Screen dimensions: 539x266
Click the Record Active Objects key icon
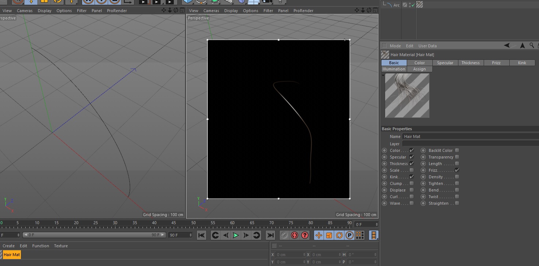click(x=284, y=235)
